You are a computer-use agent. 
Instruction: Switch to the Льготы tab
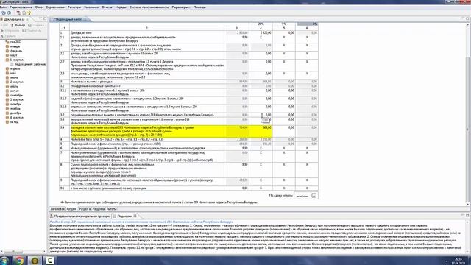(x=111, y=208)
